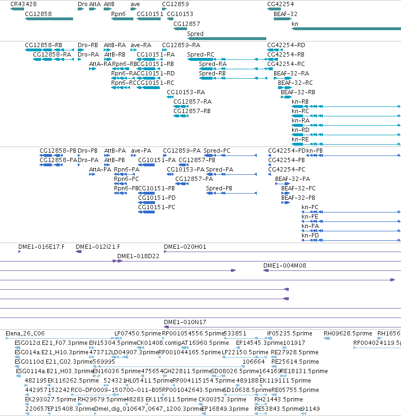This screenshot has height=416, width=401.
Task: Open the DME1-004M08 clone label
Action: point(285,266)
